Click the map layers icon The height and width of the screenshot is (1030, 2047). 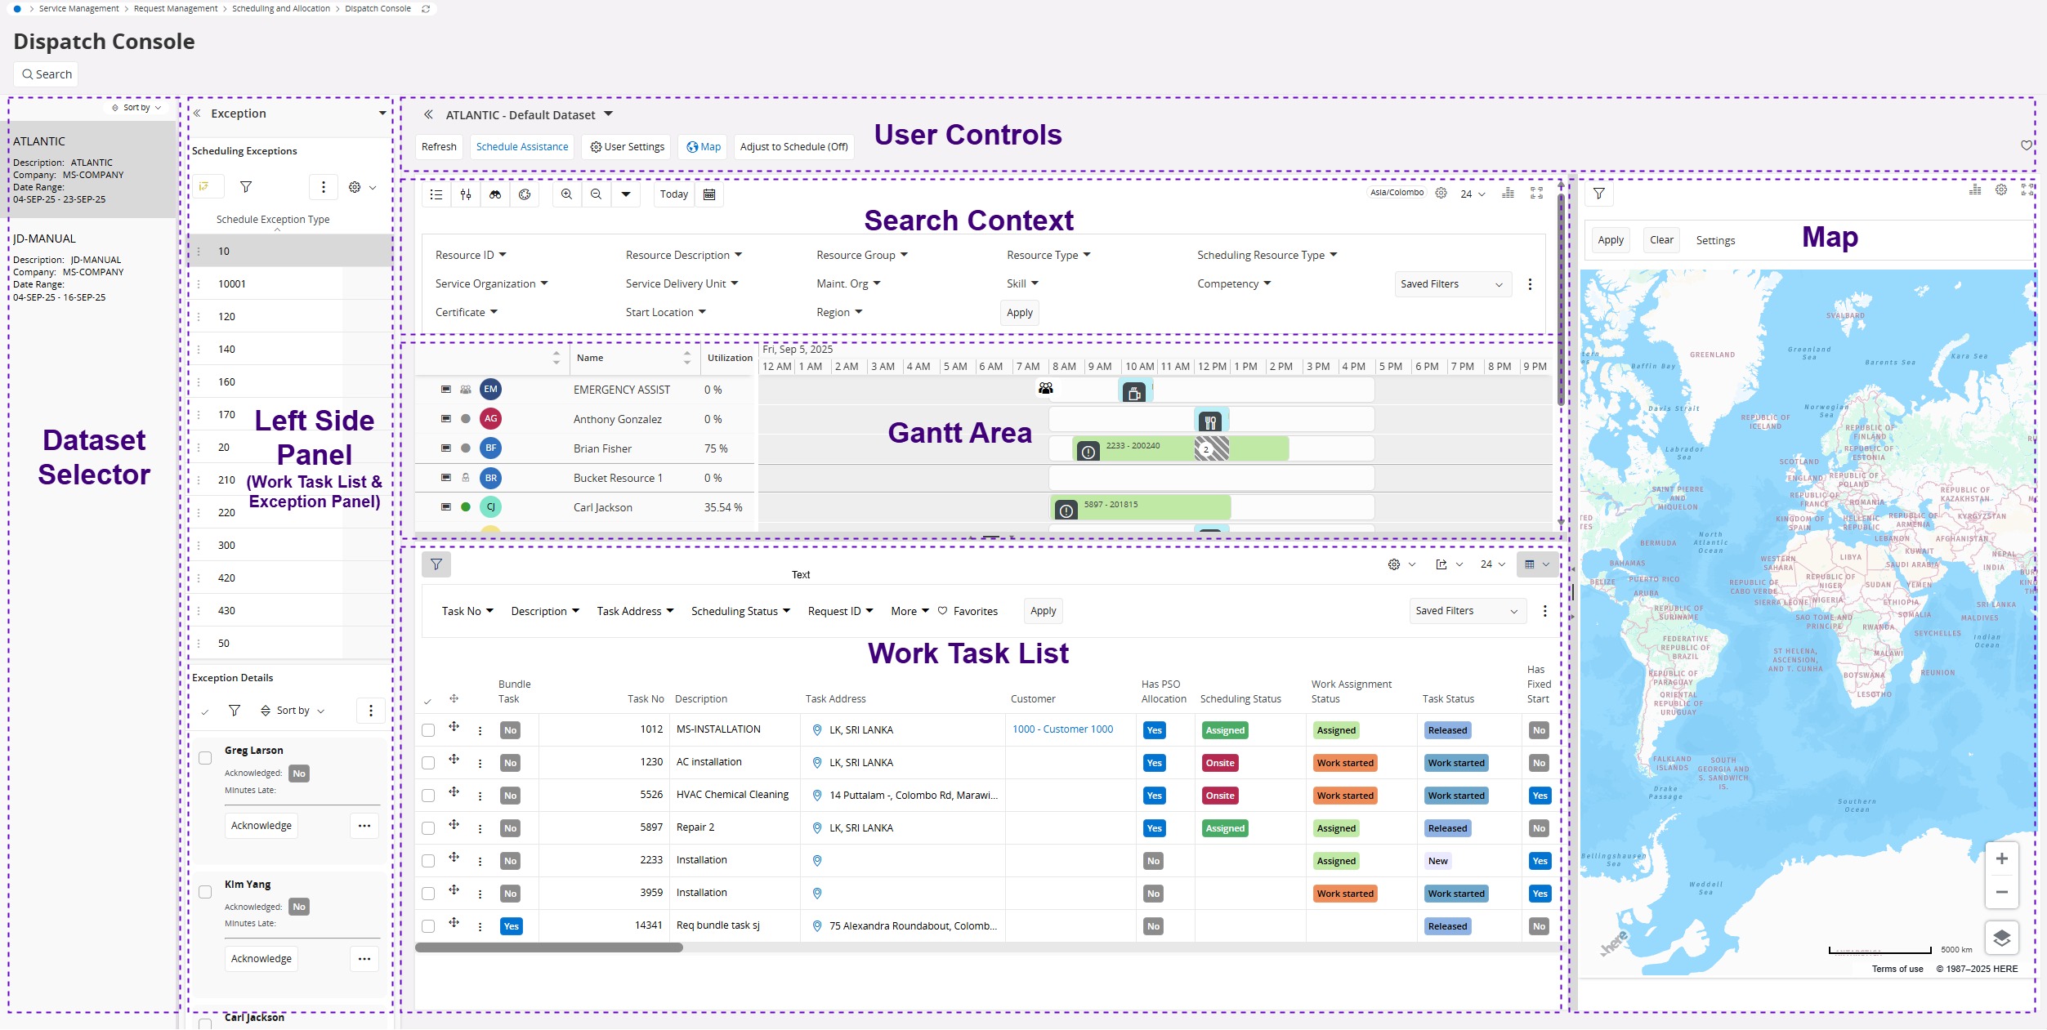click(2001, 938)
